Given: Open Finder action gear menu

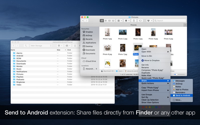Looking at the screenshot, I should tap(127, 20).
